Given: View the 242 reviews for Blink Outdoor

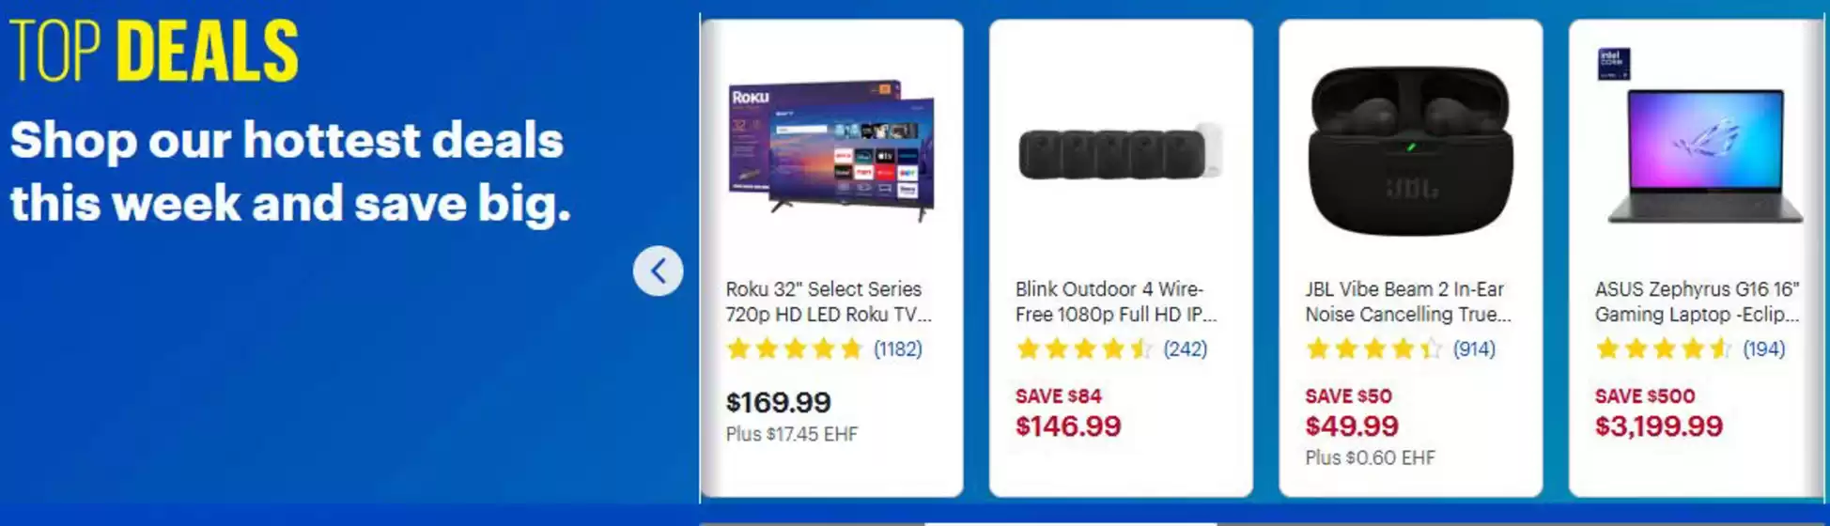Looking at the screenshot, I should (1186, 349).
